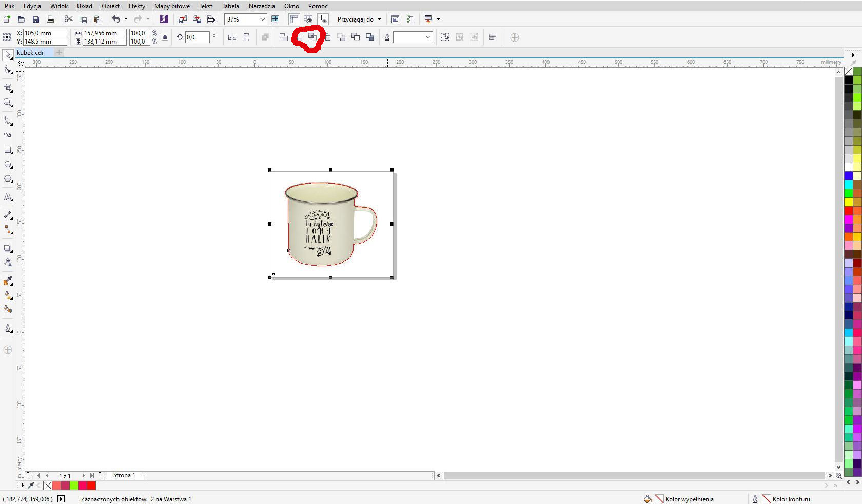
Task: Toggle the lock ratio padlock
Action: pos(165,37)
